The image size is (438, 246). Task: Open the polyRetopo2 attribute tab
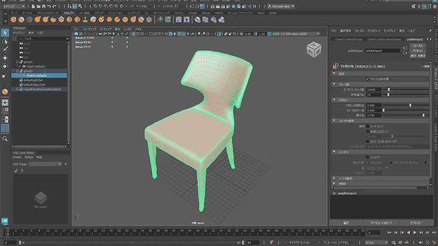click(415, 39)
